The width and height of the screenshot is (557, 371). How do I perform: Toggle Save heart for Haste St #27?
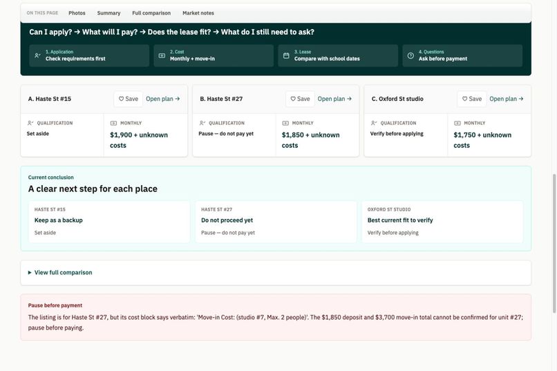[300, 99]
